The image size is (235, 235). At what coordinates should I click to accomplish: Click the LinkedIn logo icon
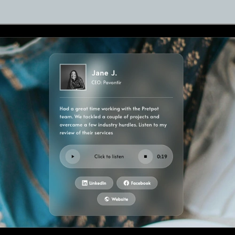pyautogui.click(x=85, y=183)
